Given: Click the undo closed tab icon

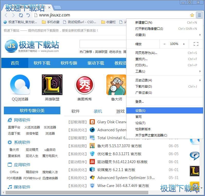Looking at the screenshot, I should [x=28, y=15].
